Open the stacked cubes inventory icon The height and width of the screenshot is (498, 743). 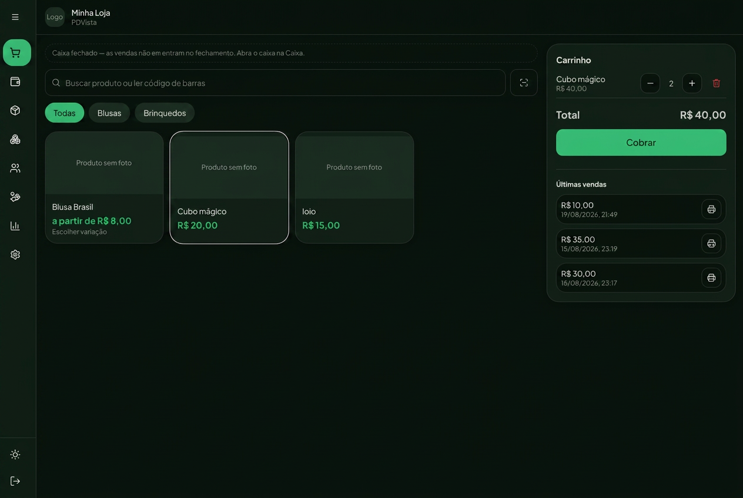(15, 139)
